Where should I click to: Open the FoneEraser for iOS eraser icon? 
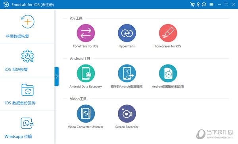tap(168, 33)
